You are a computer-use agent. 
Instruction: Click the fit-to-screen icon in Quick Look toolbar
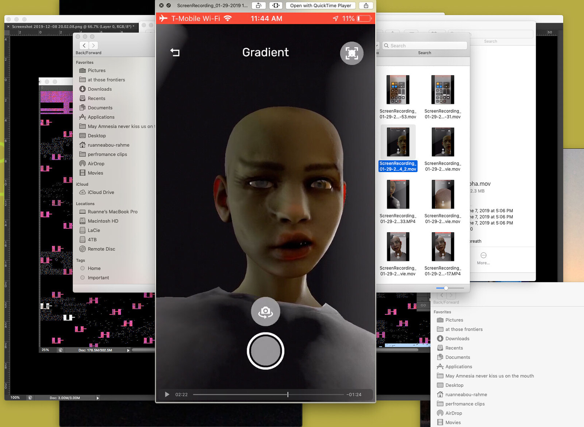click(x=276, y=5)
